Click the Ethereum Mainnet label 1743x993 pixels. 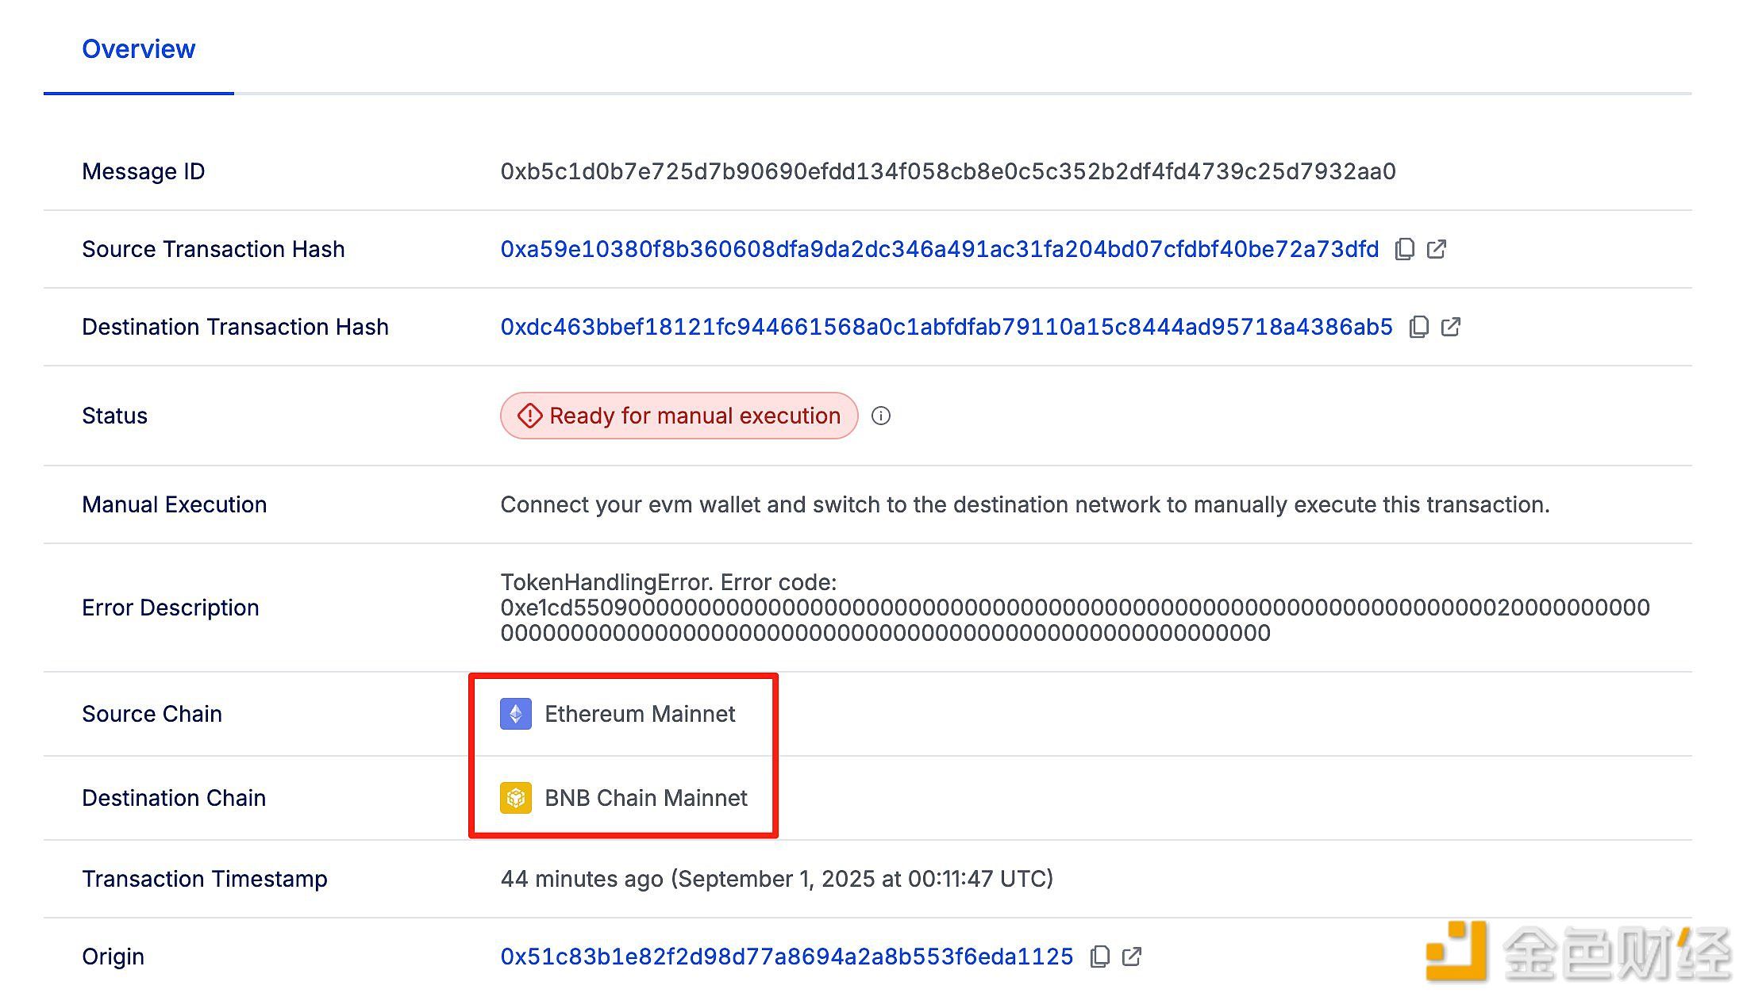(x=640, y=714)
